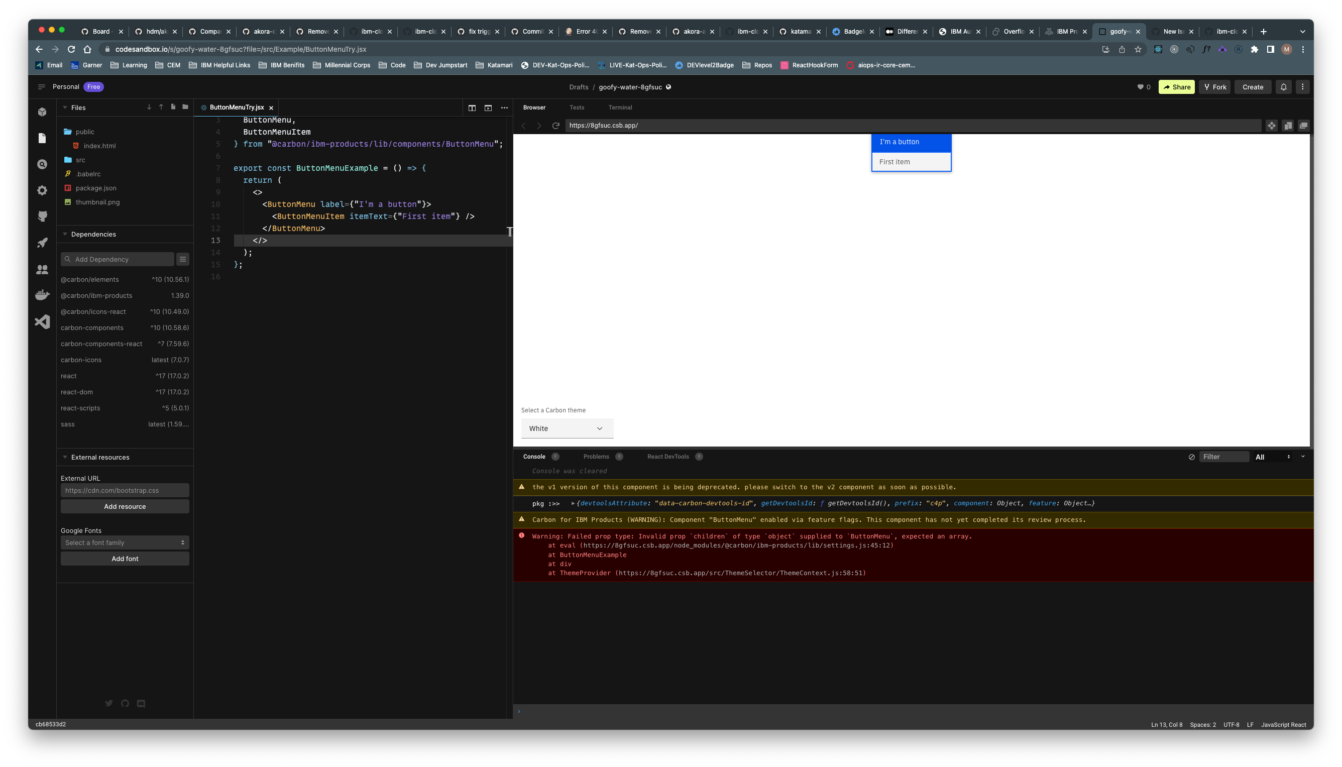Click the Fork button
The height and width of the screenshot is (767, 1342).
[x=1214, y=87]
